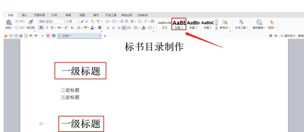Set center paragraph alignment

pos(113,28)
